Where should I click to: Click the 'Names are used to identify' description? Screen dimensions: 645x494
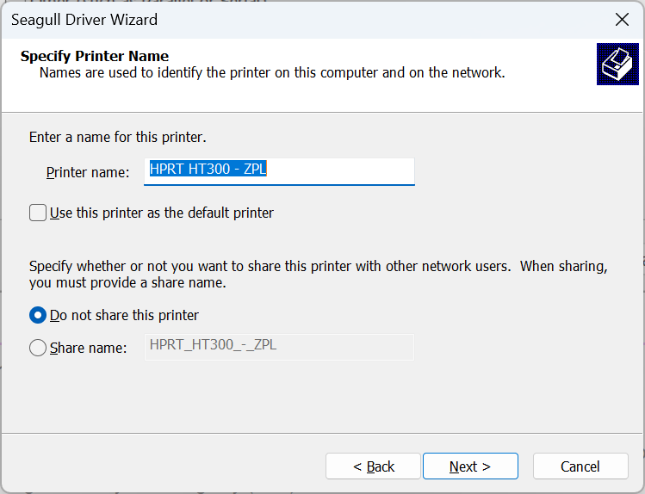[x=272, y=73]
